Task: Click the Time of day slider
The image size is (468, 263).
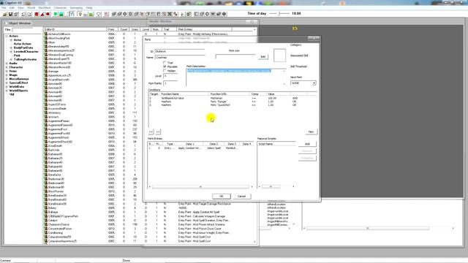Action: [279, 13]
